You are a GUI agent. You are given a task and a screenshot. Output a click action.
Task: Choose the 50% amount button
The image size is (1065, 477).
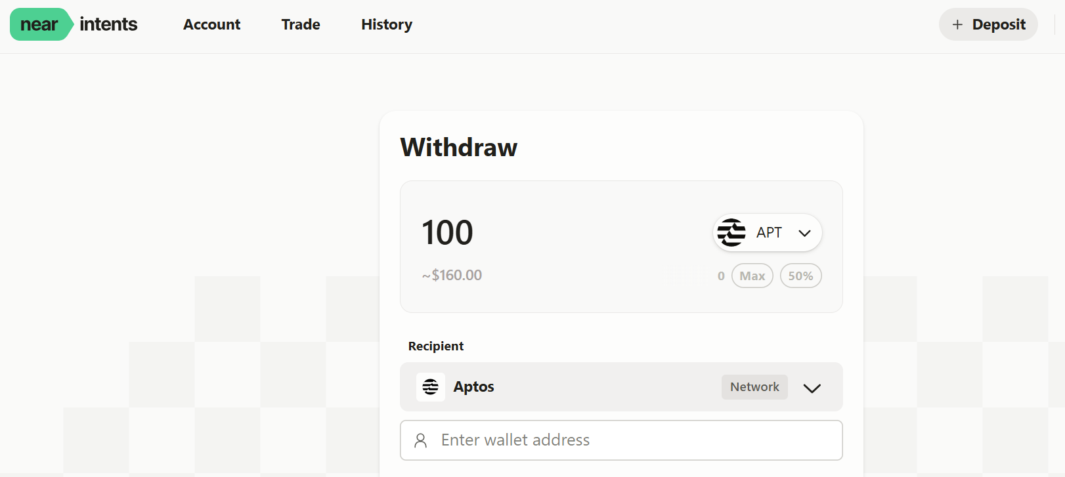point(800,276)
